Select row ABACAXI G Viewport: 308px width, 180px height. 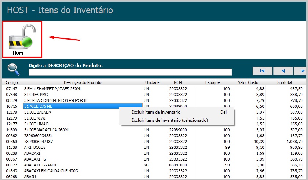click(153, 159)
